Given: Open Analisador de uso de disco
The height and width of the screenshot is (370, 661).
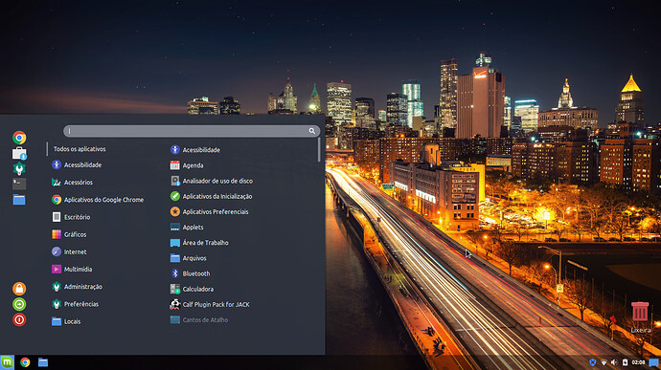Looking at the screenshot, I should pyautogui.click(x=211, y=181).
